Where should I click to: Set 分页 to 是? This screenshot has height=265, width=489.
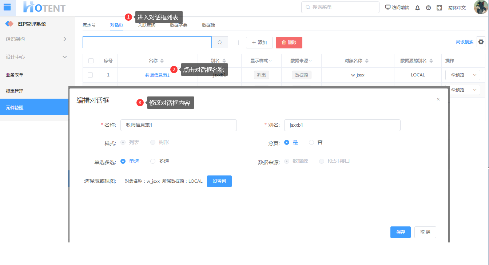coord(287,142)
